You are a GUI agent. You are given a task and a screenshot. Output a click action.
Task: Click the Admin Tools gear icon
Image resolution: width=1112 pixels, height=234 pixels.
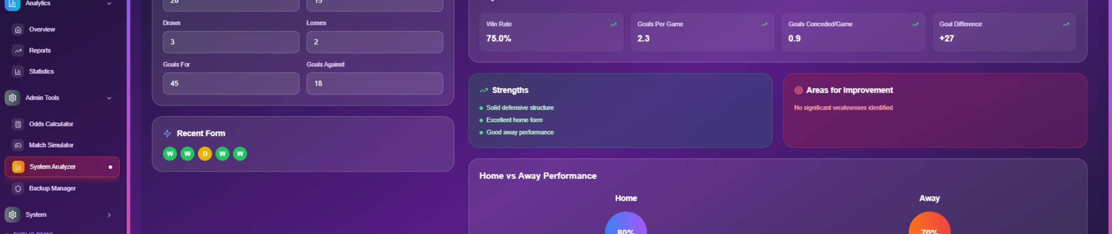coord(13,98)
